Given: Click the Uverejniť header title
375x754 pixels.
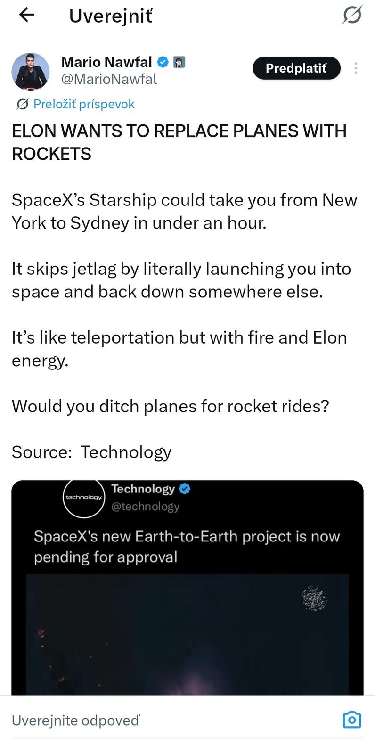Looking at the screenshot, I should [x=111, y=16].
